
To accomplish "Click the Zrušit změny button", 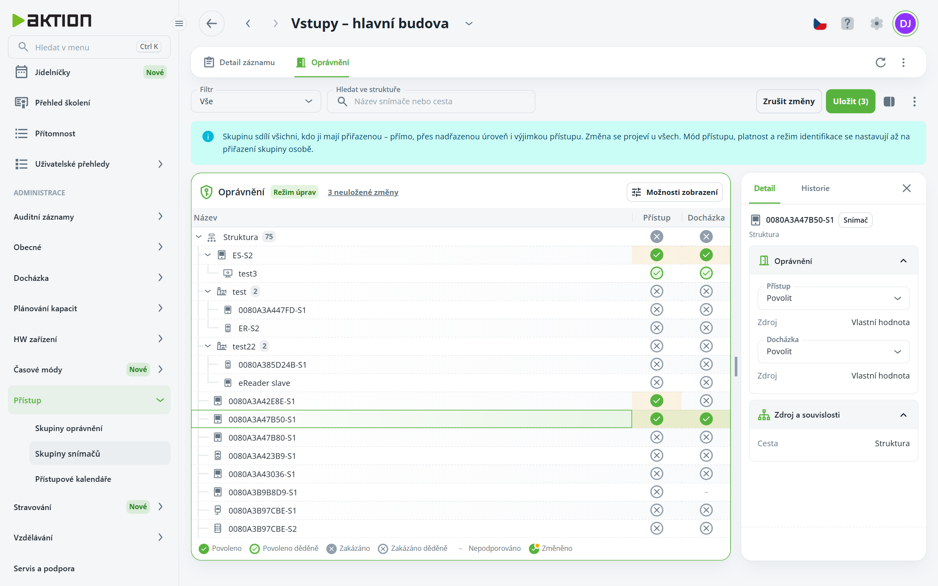I will pyautogui.click(x=789, y=102).
